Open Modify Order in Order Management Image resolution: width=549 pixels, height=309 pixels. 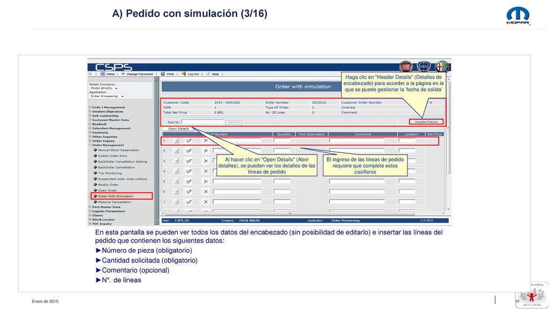coord(108,185)
